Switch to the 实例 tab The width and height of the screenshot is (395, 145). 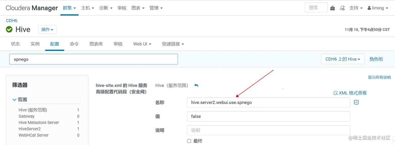point(35,44)
